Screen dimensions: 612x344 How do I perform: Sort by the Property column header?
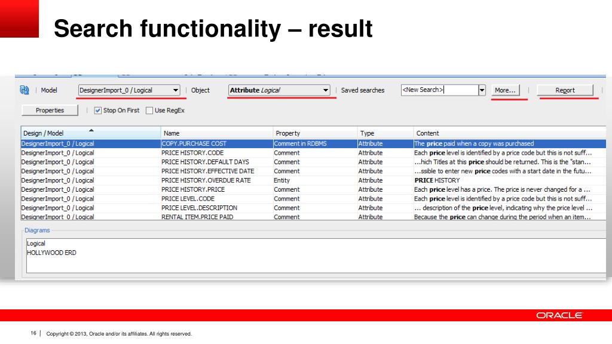[315, 133]
